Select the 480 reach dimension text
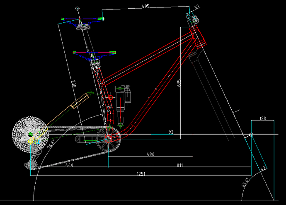Viewport: 286px width, 205px height. pos(150,154)
